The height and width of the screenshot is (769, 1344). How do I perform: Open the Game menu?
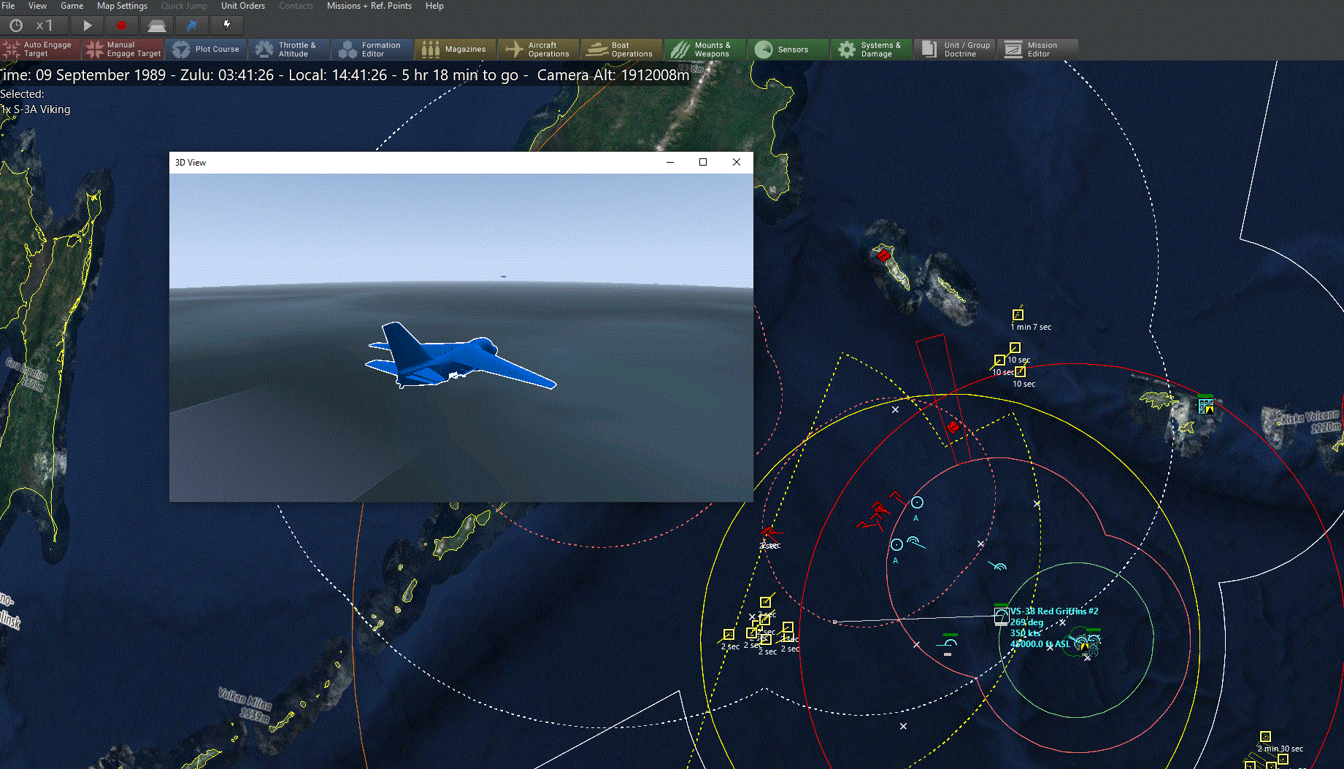[x=72, y=6]
